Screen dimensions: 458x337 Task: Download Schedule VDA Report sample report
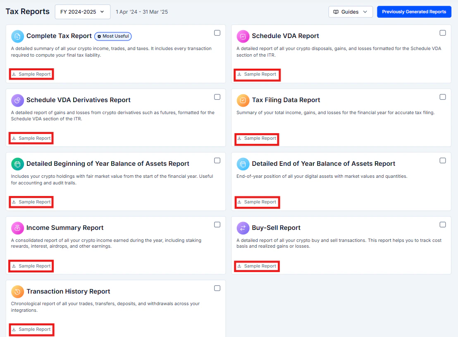(x=257, y=74)
